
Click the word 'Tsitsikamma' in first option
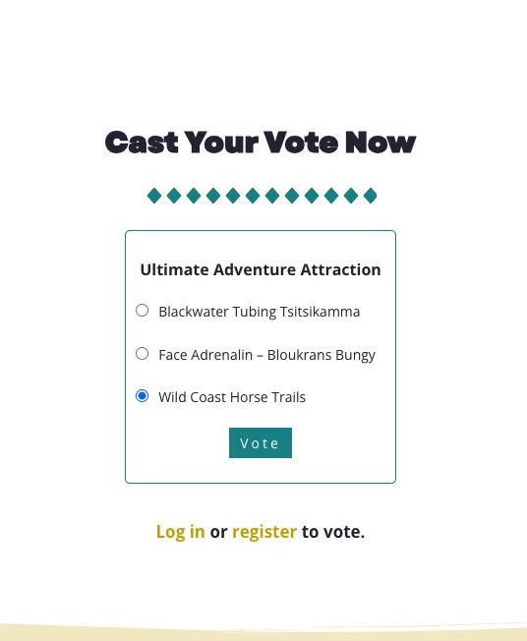pos(321,312)
